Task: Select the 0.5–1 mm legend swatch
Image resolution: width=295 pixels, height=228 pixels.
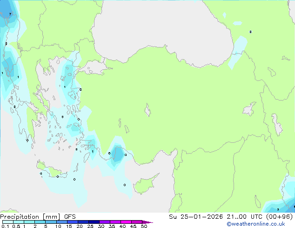Action: (x=19, y=222)
